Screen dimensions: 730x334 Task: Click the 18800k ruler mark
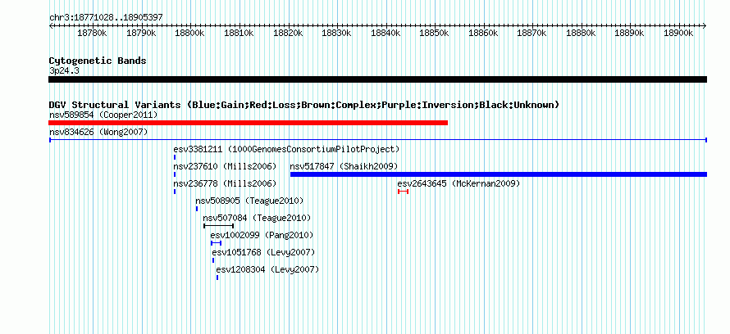(189, 34)
